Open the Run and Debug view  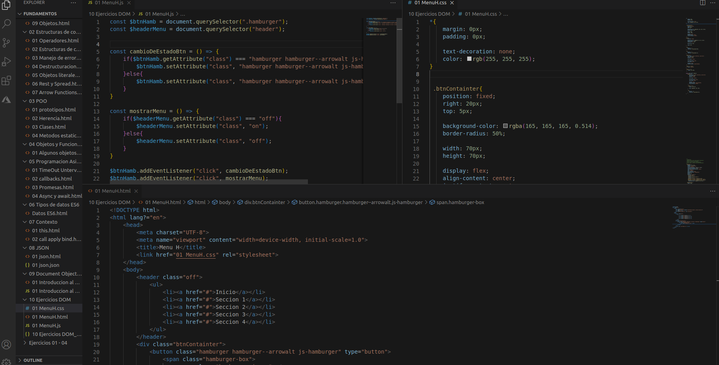[6, 62]
